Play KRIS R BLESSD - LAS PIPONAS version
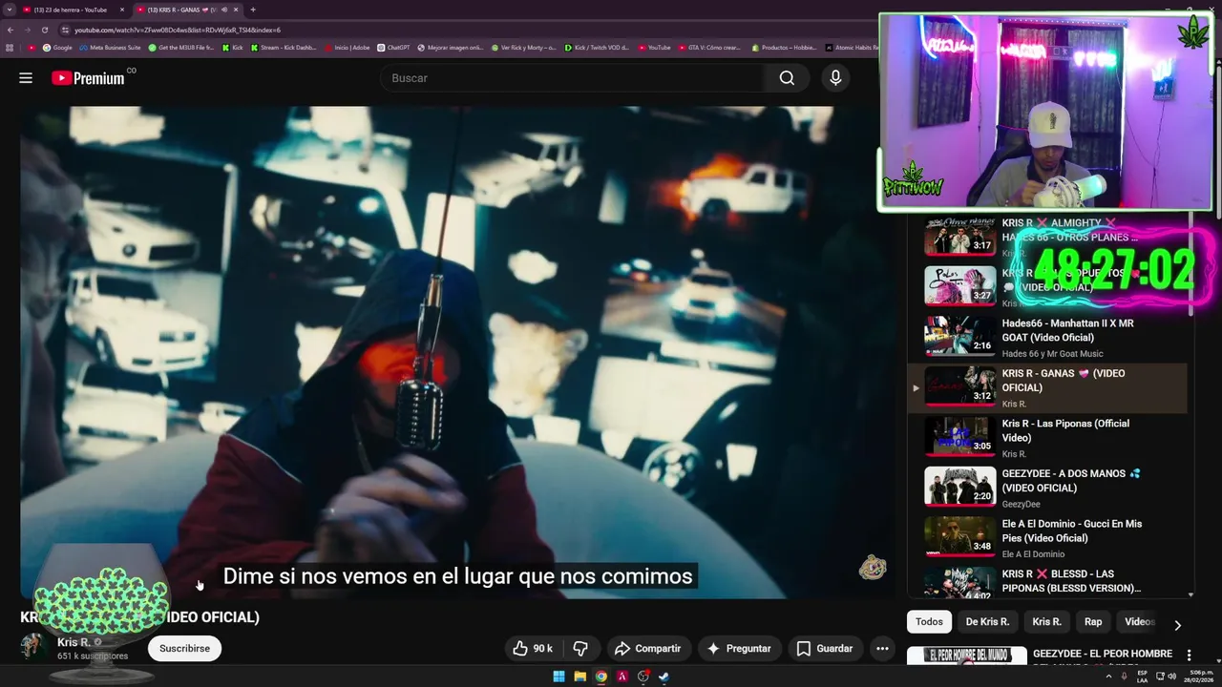The image size is (1222, 687). 1046,583
